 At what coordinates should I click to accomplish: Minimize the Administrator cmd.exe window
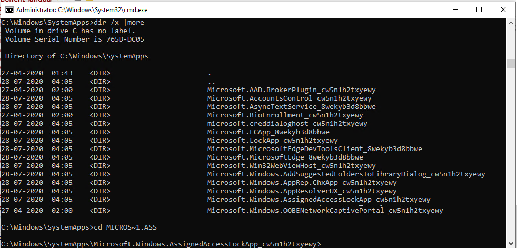point(455,10)
